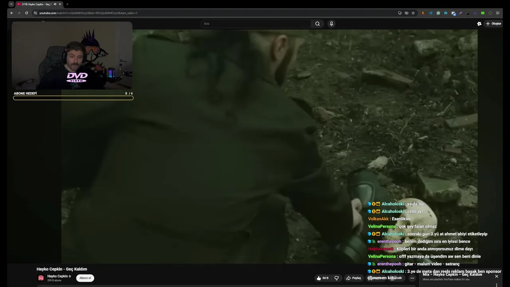Click the streamer webcam overlay
The height and width of the screenshot is (287, 510).
[72, 55]
